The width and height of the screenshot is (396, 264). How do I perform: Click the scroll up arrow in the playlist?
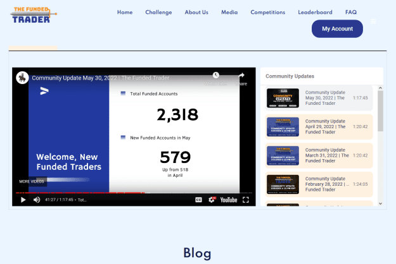pyautogui.click(x=380, y=88)
